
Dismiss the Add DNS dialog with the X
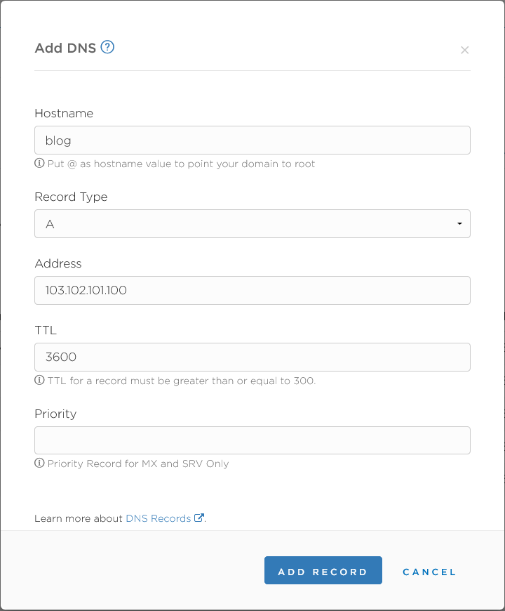point(464,50)
